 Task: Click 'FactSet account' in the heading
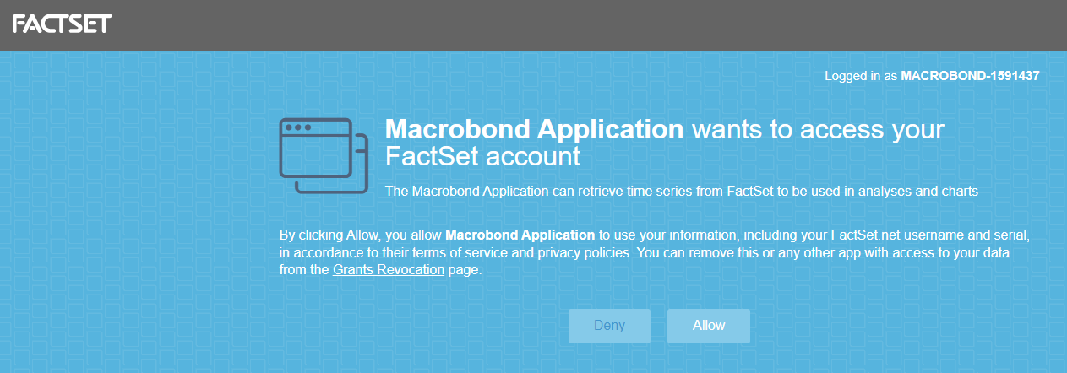coord(483,157)
